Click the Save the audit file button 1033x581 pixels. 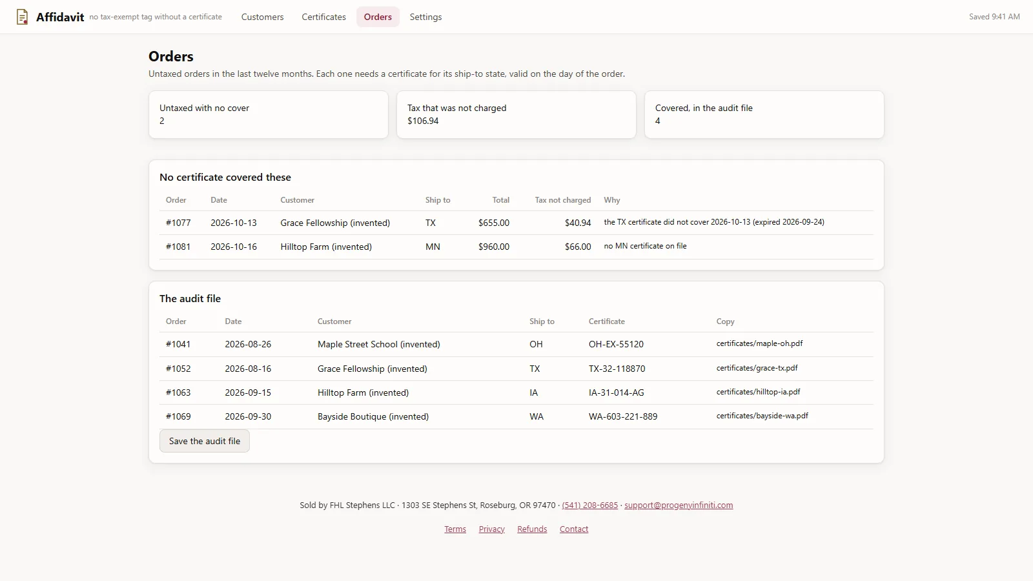(204, 441)
